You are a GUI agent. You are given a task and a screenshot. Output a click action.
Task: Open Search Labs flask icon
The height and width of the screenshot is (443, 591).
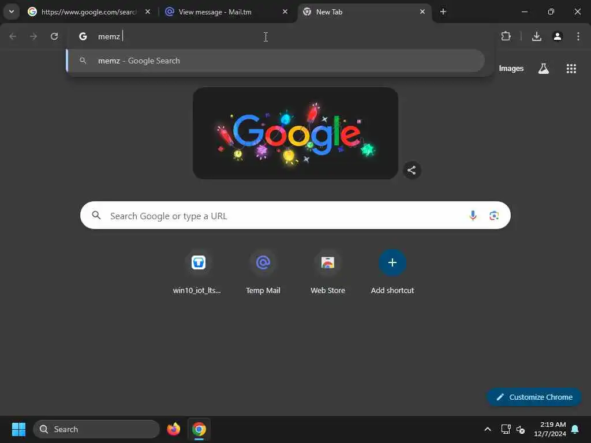(544, 69)
